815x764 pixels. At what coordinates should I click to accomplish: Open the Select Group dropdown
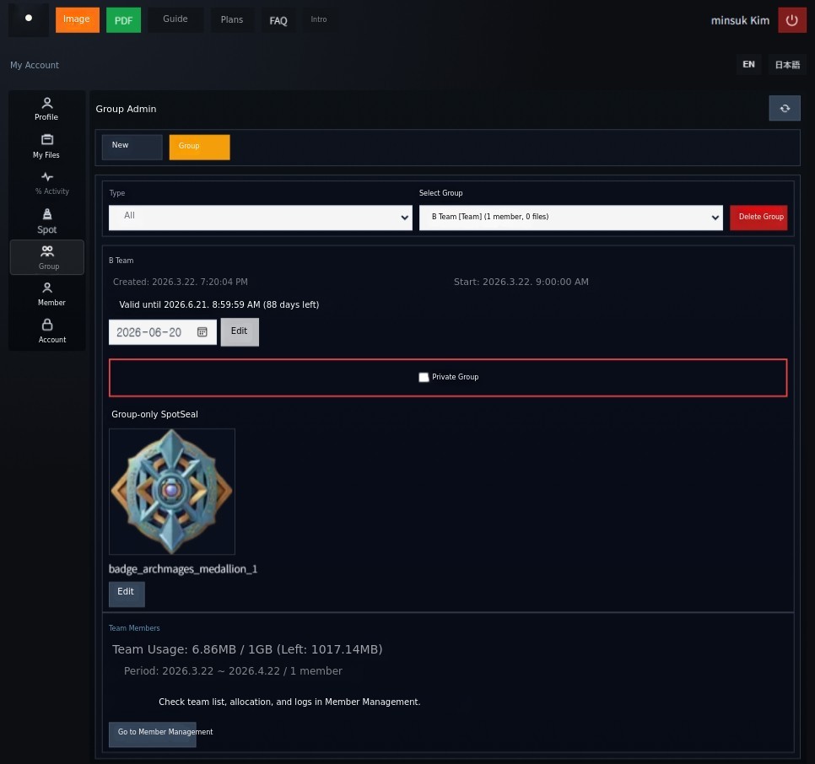click(x=570, y=217)
